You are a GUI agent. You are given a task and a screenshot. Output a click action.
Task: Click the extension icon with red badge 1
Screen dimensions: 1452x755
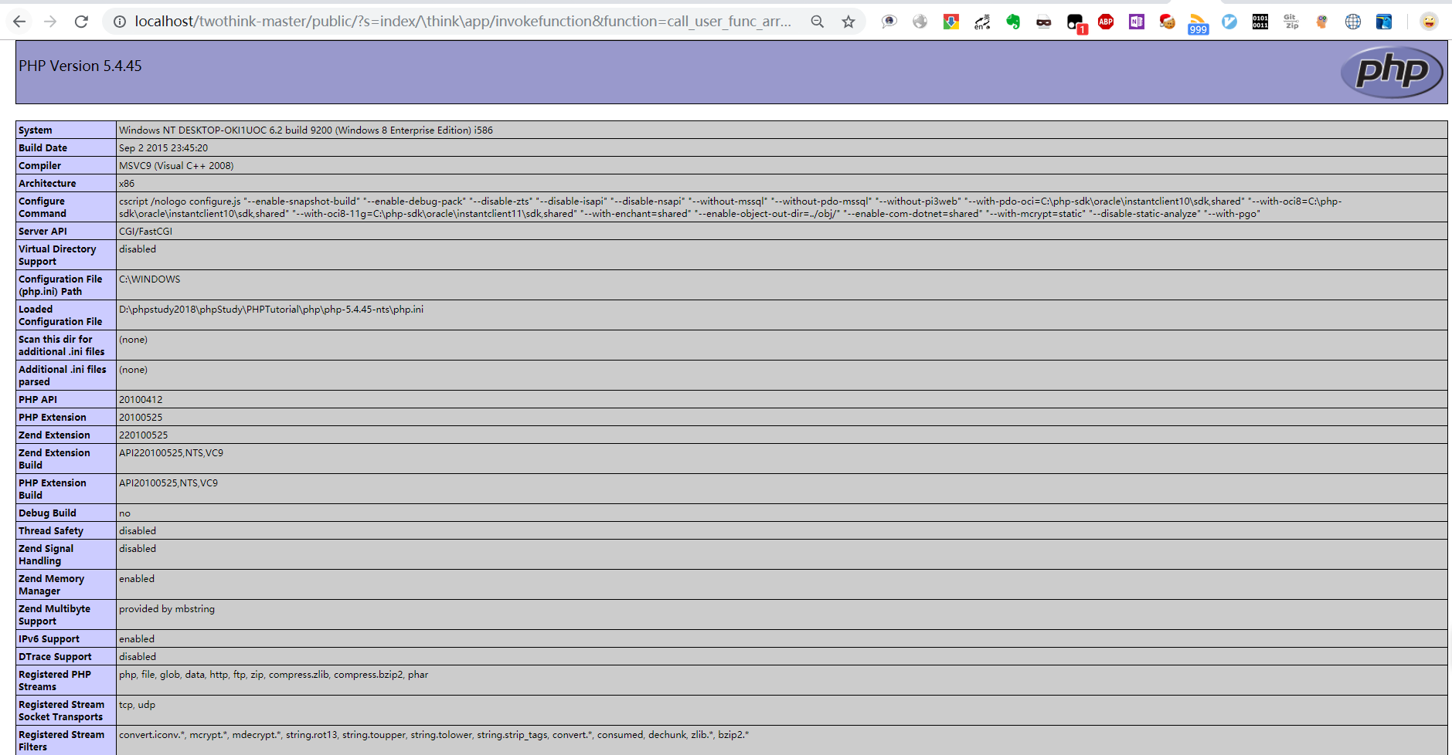coord(1075,21)
